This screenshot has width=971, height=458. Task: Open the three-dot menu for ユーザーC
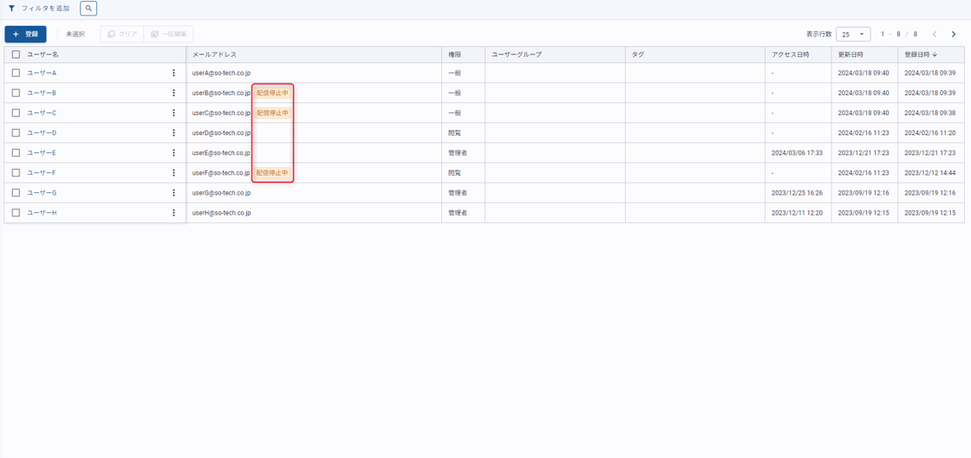(174, 113)
